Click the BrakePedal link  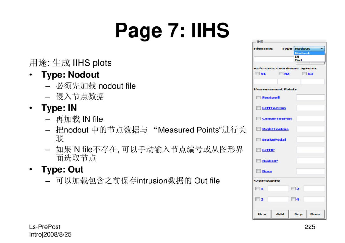[274, 139]
